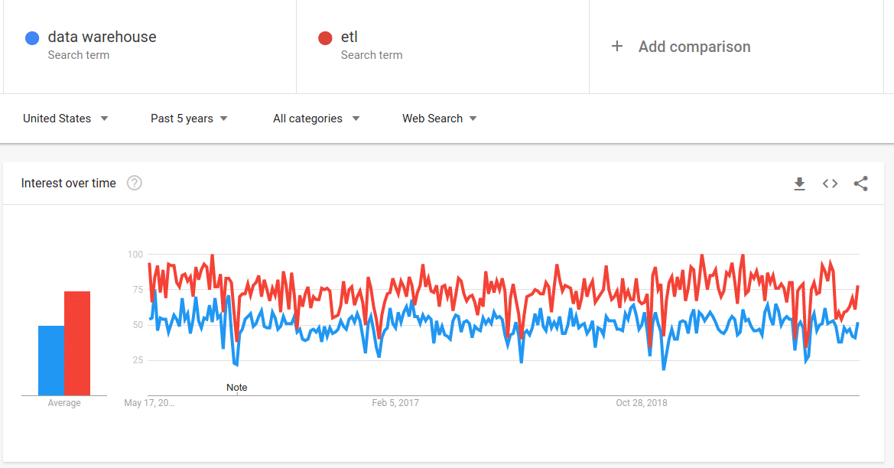
Task: Share the interest over time chart
Action: 860,184
